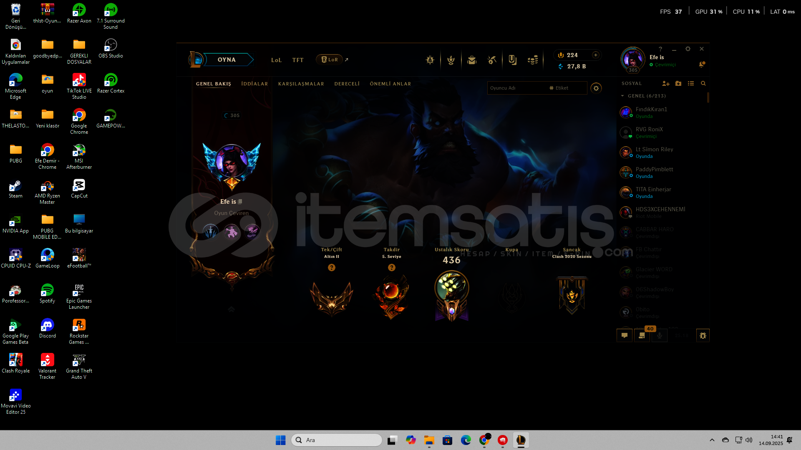Switch to DERECELİ tab
801x450 pixels.
point(347,84)
